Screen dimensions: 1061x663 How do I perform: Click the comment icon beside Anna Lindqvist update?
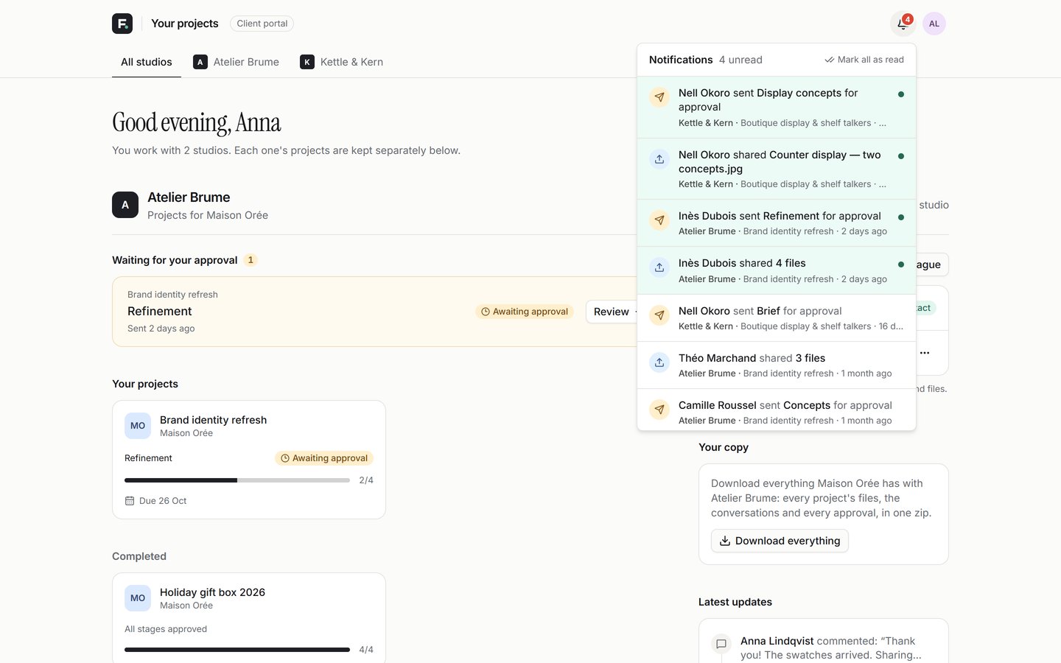click(721, 644)
